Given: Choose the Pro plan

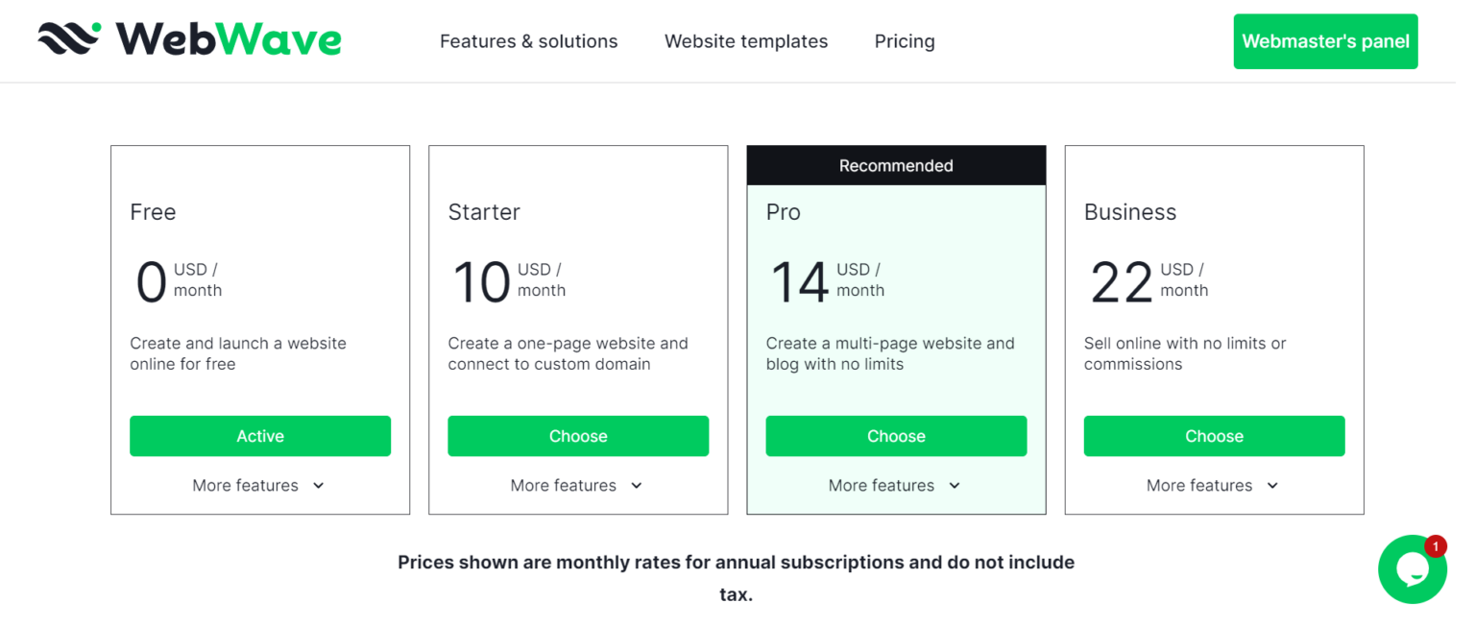Looking at the screenshot, I should click(896, 436).
